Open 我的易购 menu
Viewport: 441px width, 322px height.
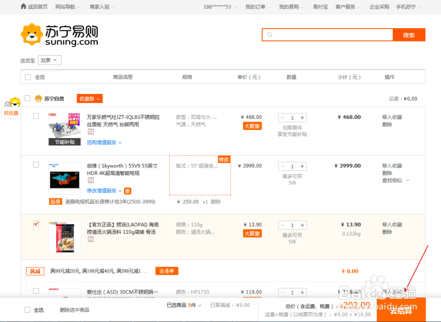pos(291,7)
